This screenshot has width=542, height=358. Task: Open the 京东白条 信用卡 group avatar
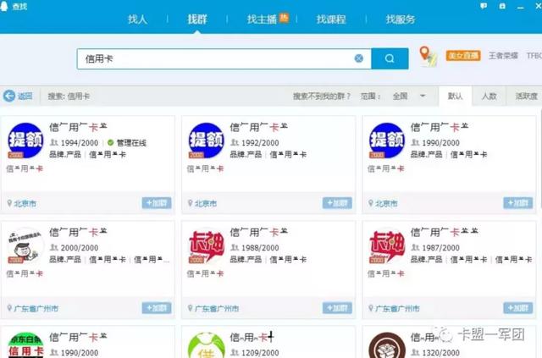pyautogui.click(x=25, y=345)
